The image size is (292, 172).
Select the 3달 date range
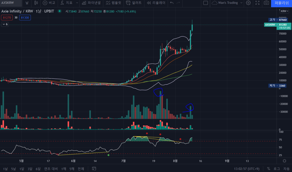point(30,169)
